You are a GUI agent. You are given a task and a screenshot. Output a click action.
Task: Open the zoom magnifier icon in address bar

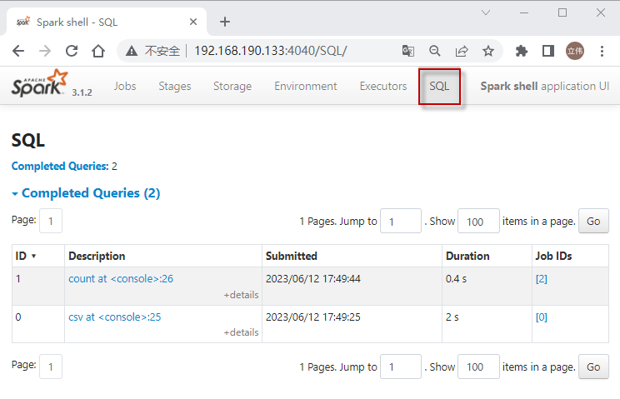point(435,51)
